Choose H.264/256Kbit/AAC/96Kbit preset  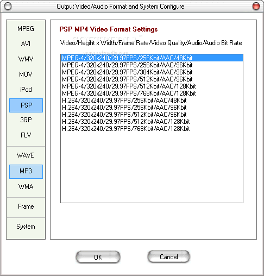tap(152, 108)
